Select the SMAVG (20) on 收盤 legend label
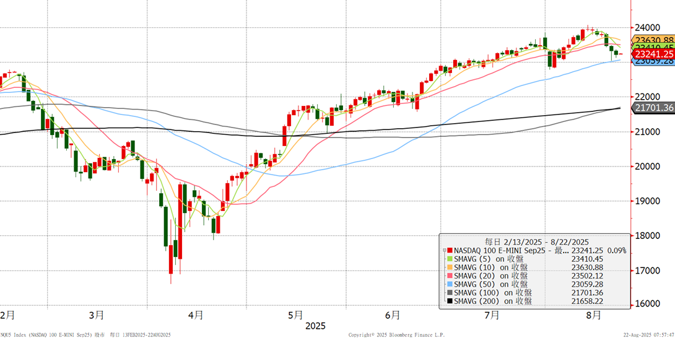 click(490, 275)
